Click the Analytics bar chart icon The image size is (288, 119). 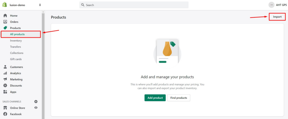pos(5,73)
